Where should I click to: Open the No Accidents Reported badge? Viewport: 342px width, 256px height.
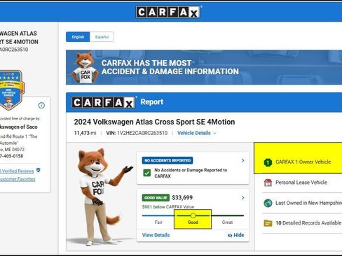point(167,160)
